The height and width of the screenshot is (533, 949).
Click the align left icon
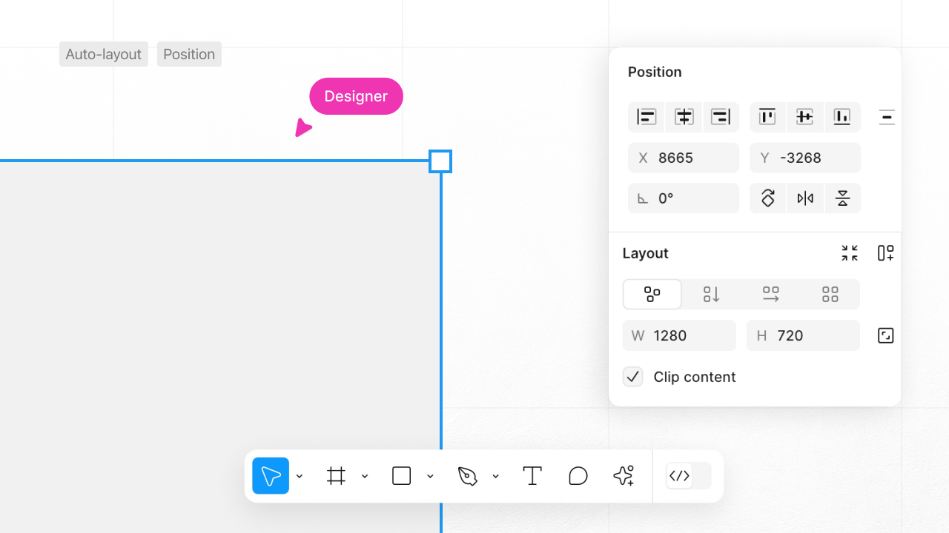[x=647, y=117]
